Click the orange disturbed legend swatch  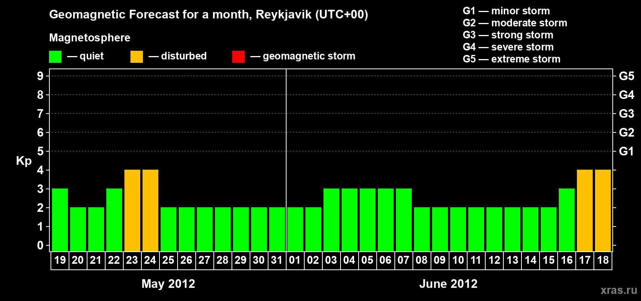[x=136, y=57]
